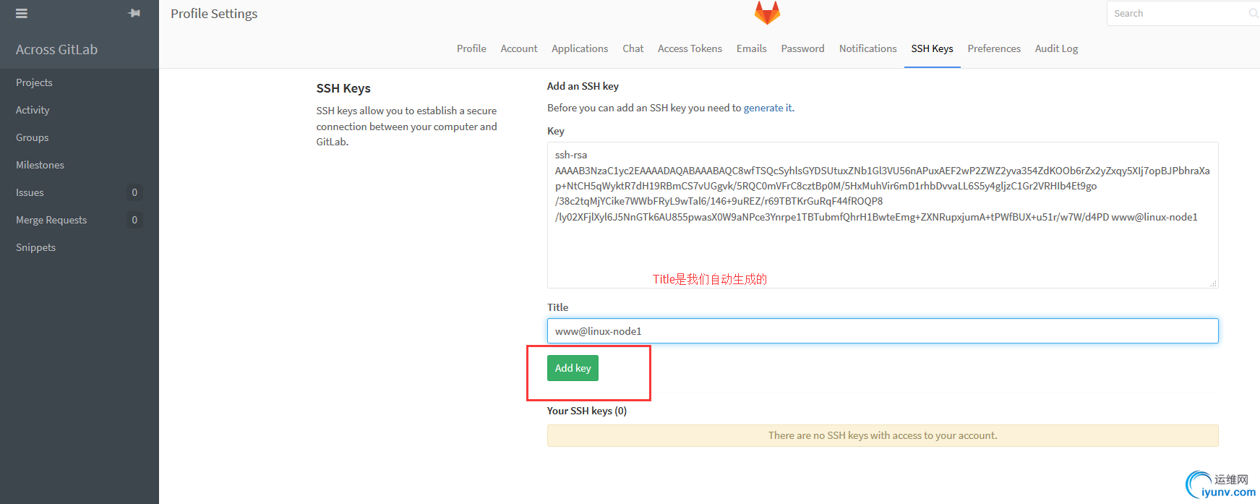View the Audit Log tab

1056,48
